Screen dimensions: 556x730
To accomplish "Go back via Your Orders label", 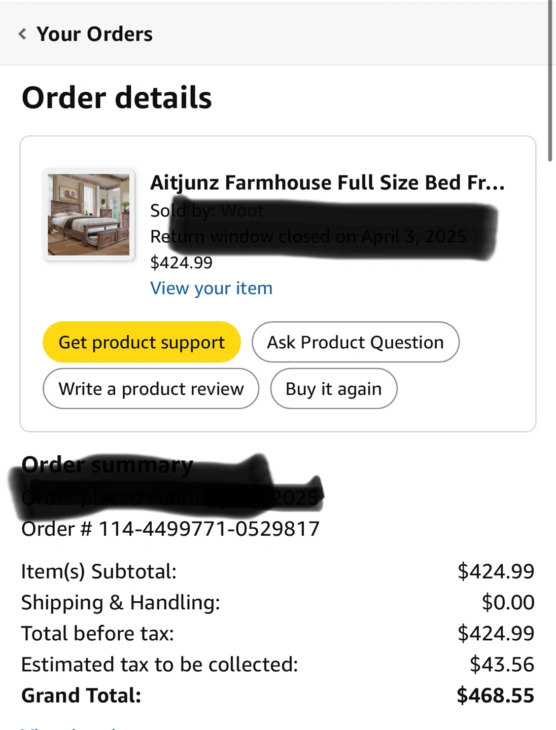I will click(94, 34).
